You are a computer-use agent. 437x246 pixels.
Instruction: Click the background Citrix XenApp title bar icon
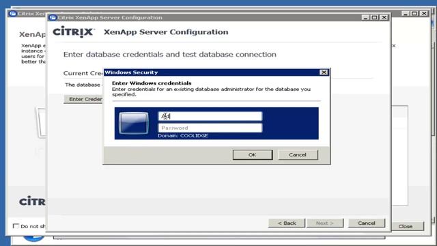(12, 14)
